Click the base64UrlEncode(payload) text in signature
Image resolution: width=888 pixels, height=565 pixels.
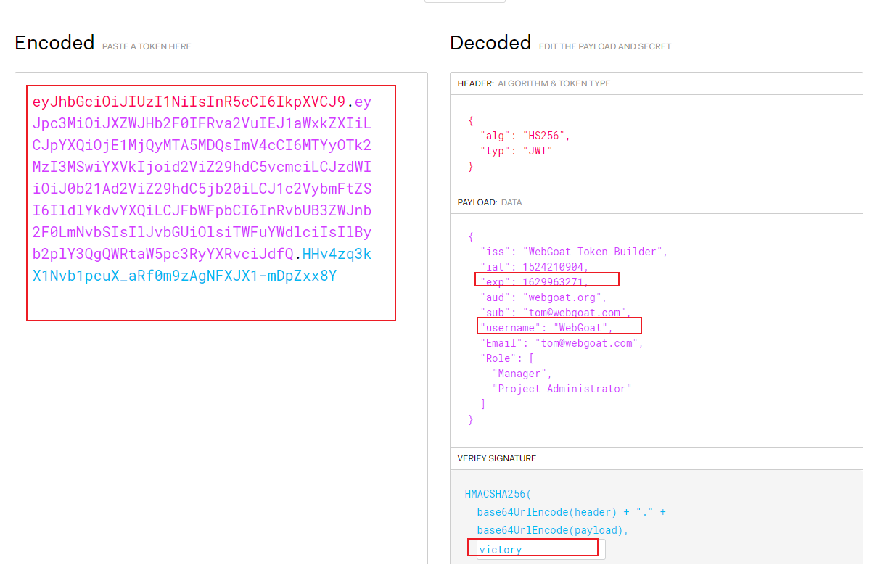(551, 530)
